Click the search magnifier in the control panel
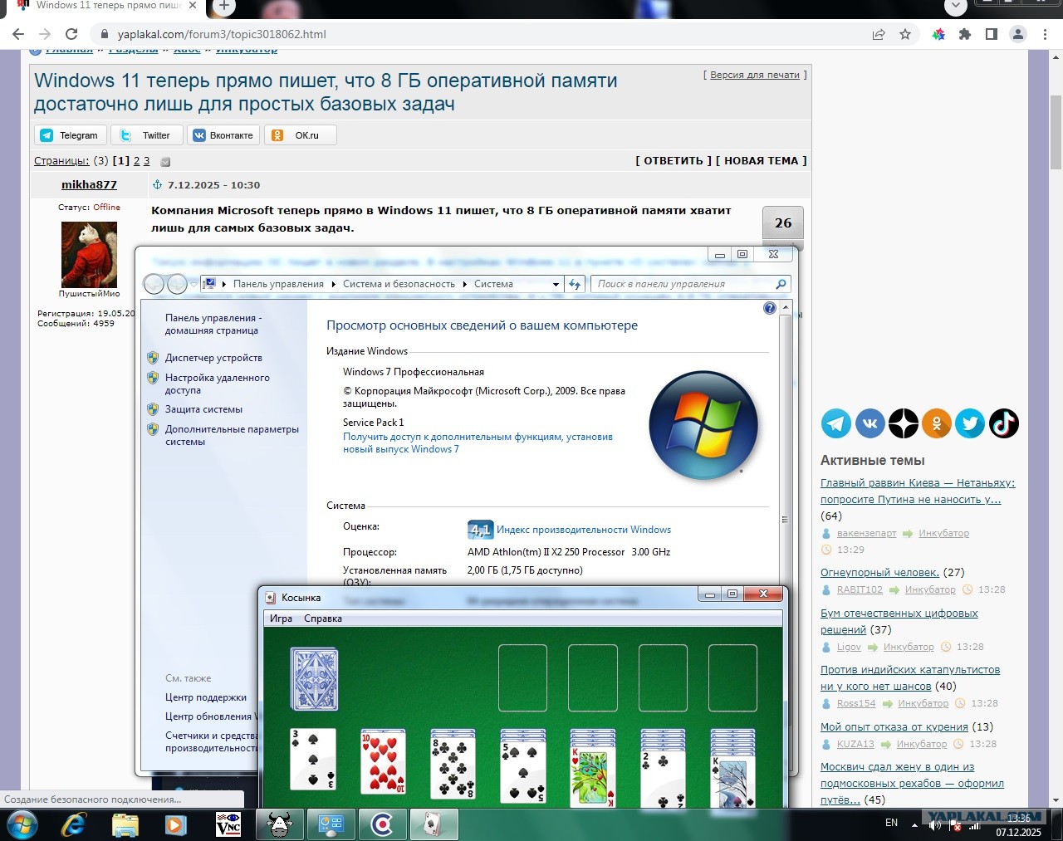 [781, 284]
